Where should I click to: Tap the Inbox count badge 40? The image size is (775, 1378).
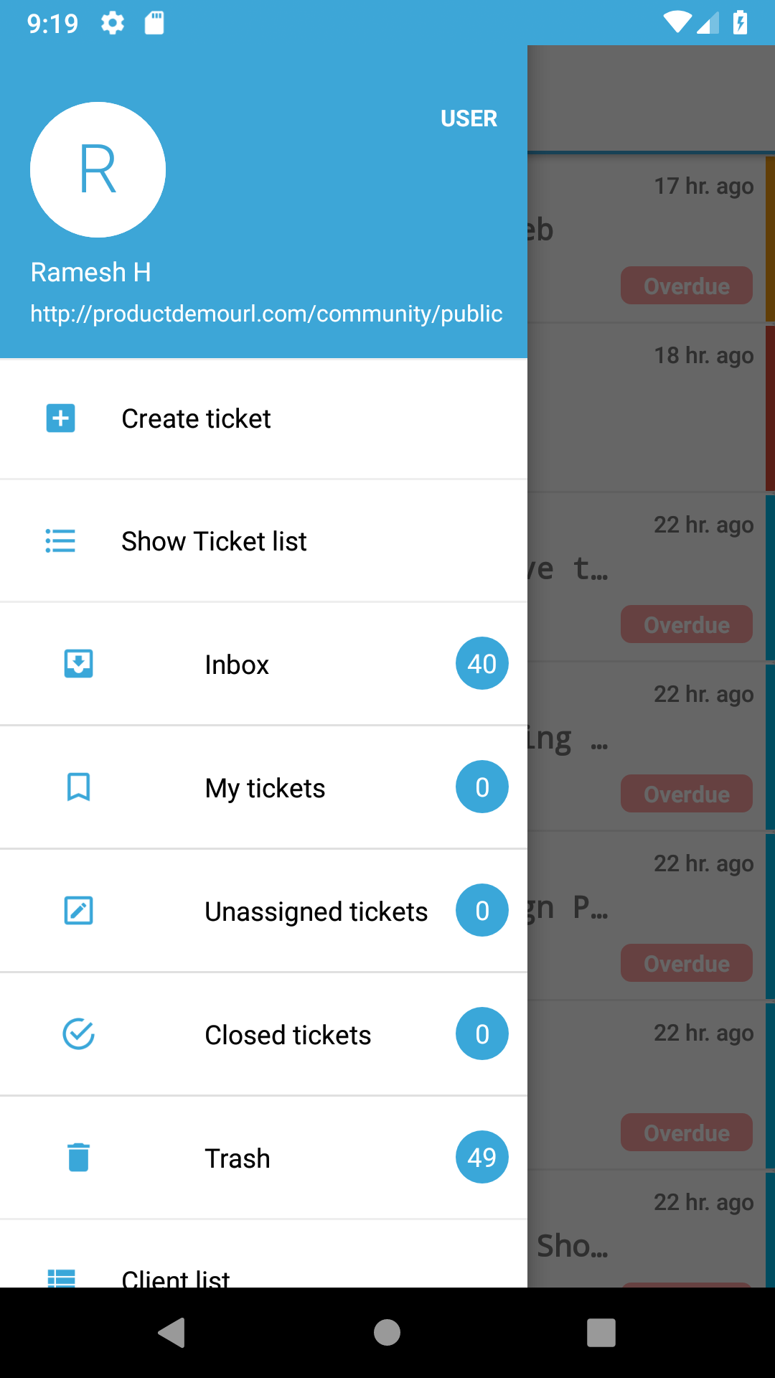tap(482, 664)
